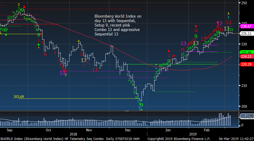Click the 210 price axis label
Viewport: 254px width, 141px height.
244,86
